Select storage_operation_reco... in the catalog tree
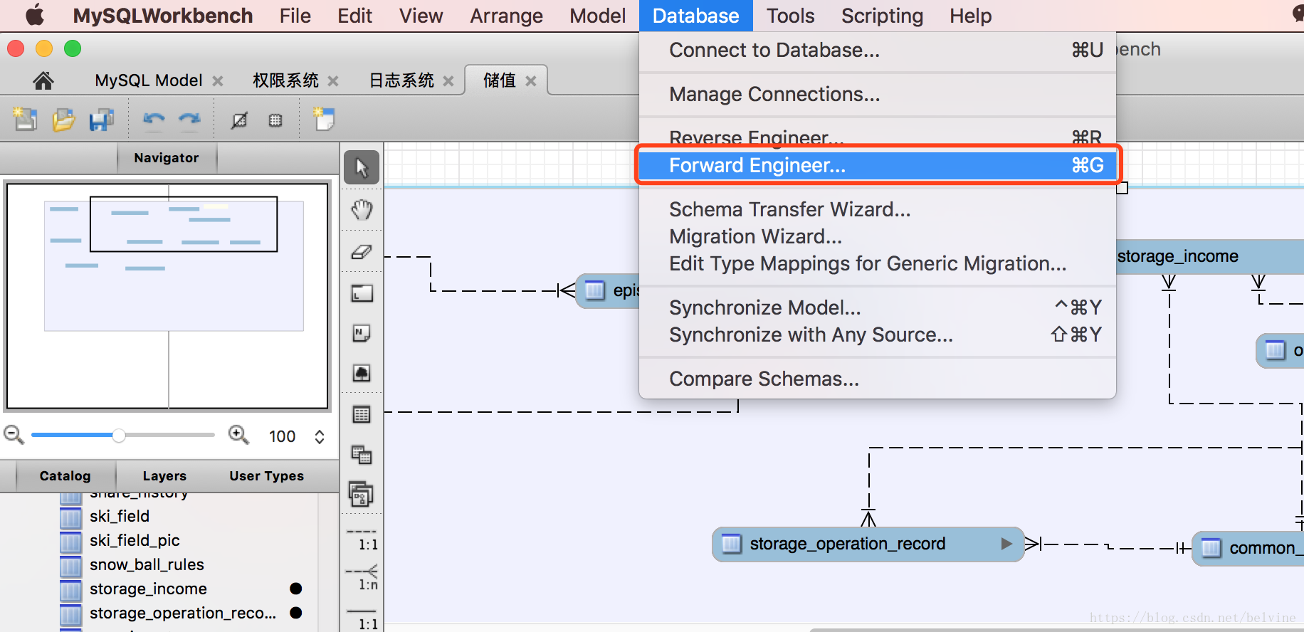 tap(183, 613)
